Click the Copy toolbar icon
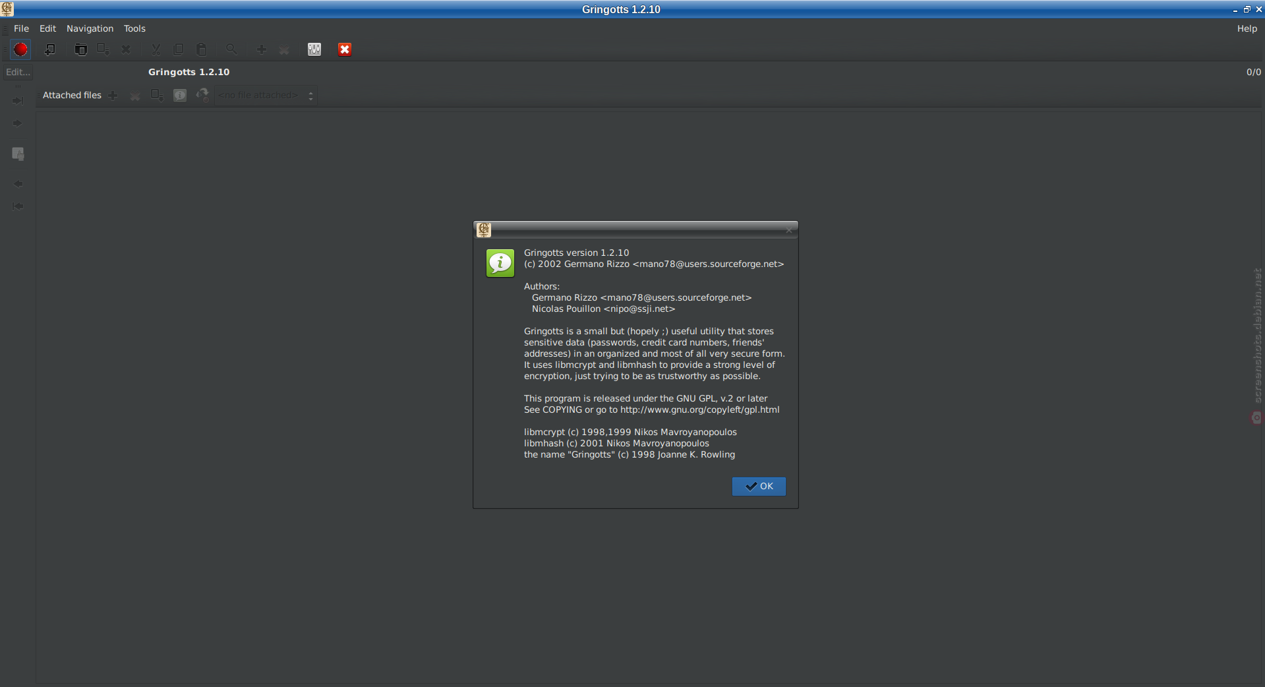This screenshot has width=1265, height=687. pos(179,49)
